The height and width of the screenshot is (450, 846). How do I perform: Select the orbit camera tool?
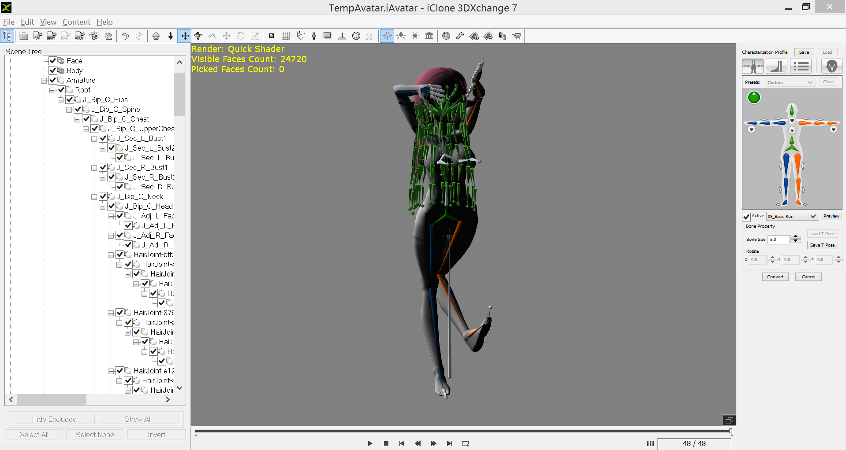pos(198,36)
